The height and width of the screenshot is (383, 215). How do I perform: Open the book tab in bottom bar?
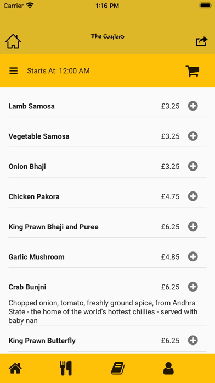click(118, 368)
